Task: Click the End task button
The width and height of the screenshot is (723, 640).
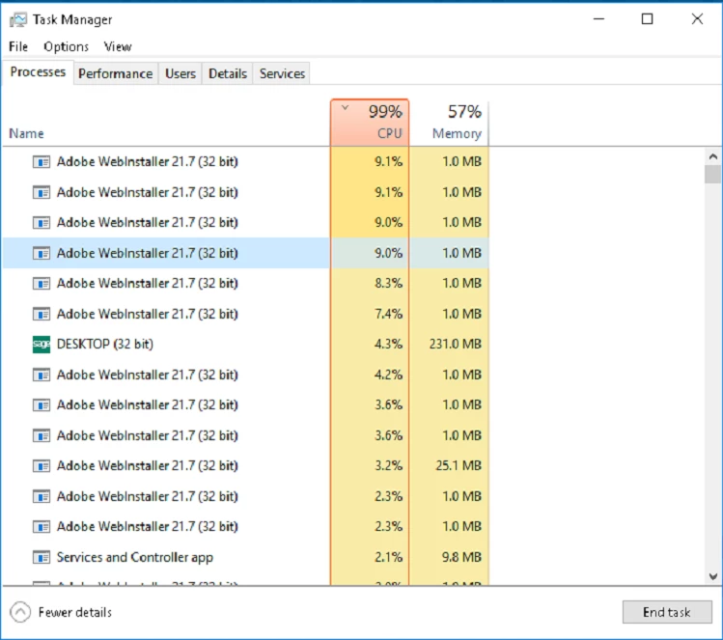Action: [667, 612]
